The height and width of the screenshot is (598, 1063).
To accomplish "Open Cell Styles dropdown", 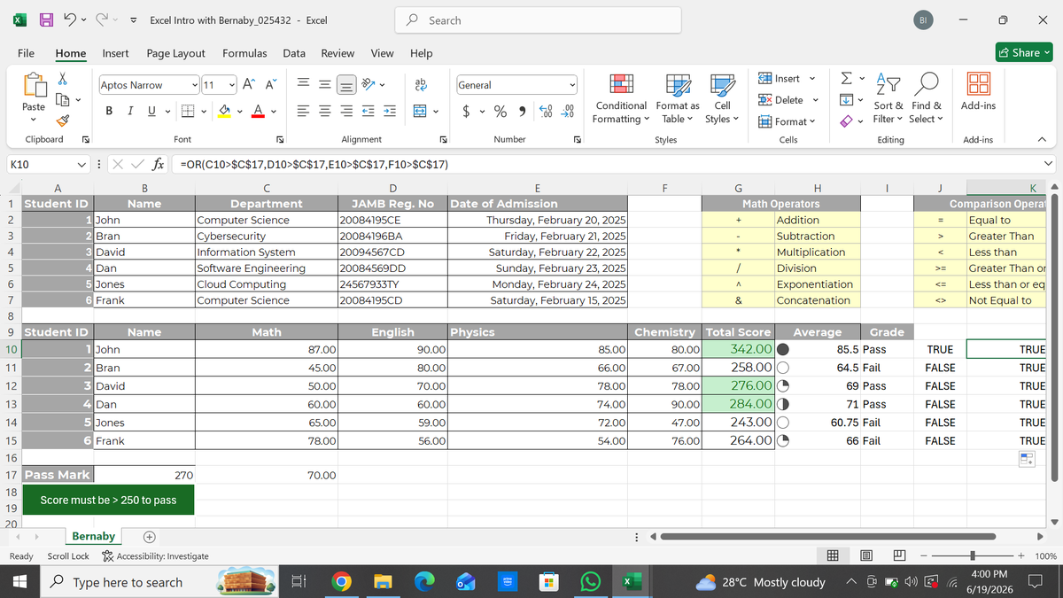I will (x=723, y=98).
